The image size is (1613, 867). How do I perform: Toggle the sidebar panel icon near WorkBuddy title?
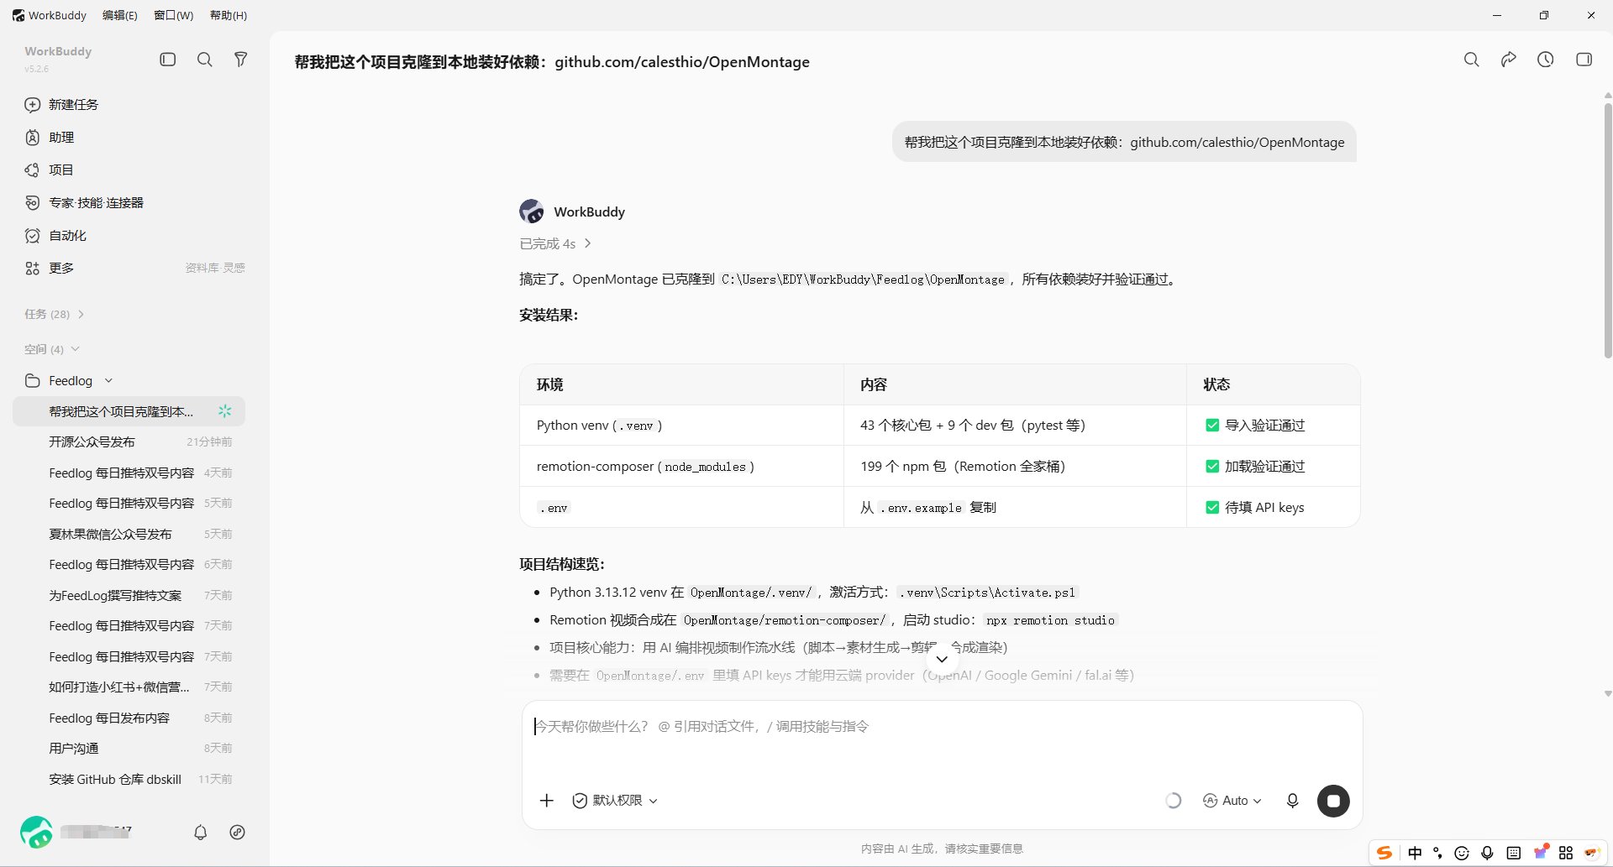168,60
